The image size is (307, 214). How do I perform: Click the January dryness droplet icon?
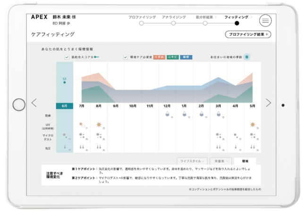click(184, 114)
